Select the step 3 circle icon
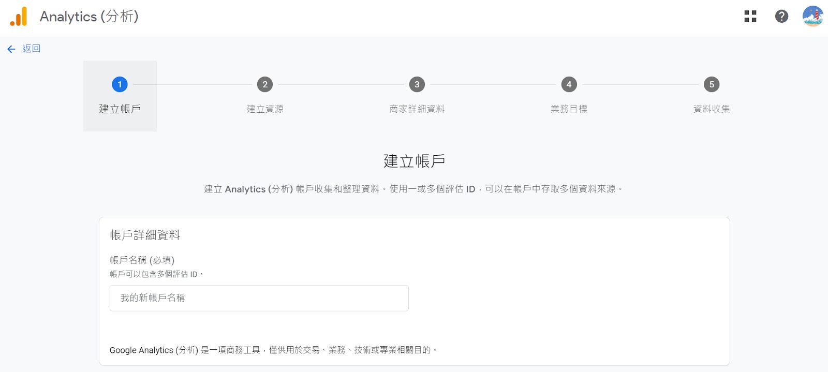The height and width of the screenshot is (372, 828). [417, 84]
